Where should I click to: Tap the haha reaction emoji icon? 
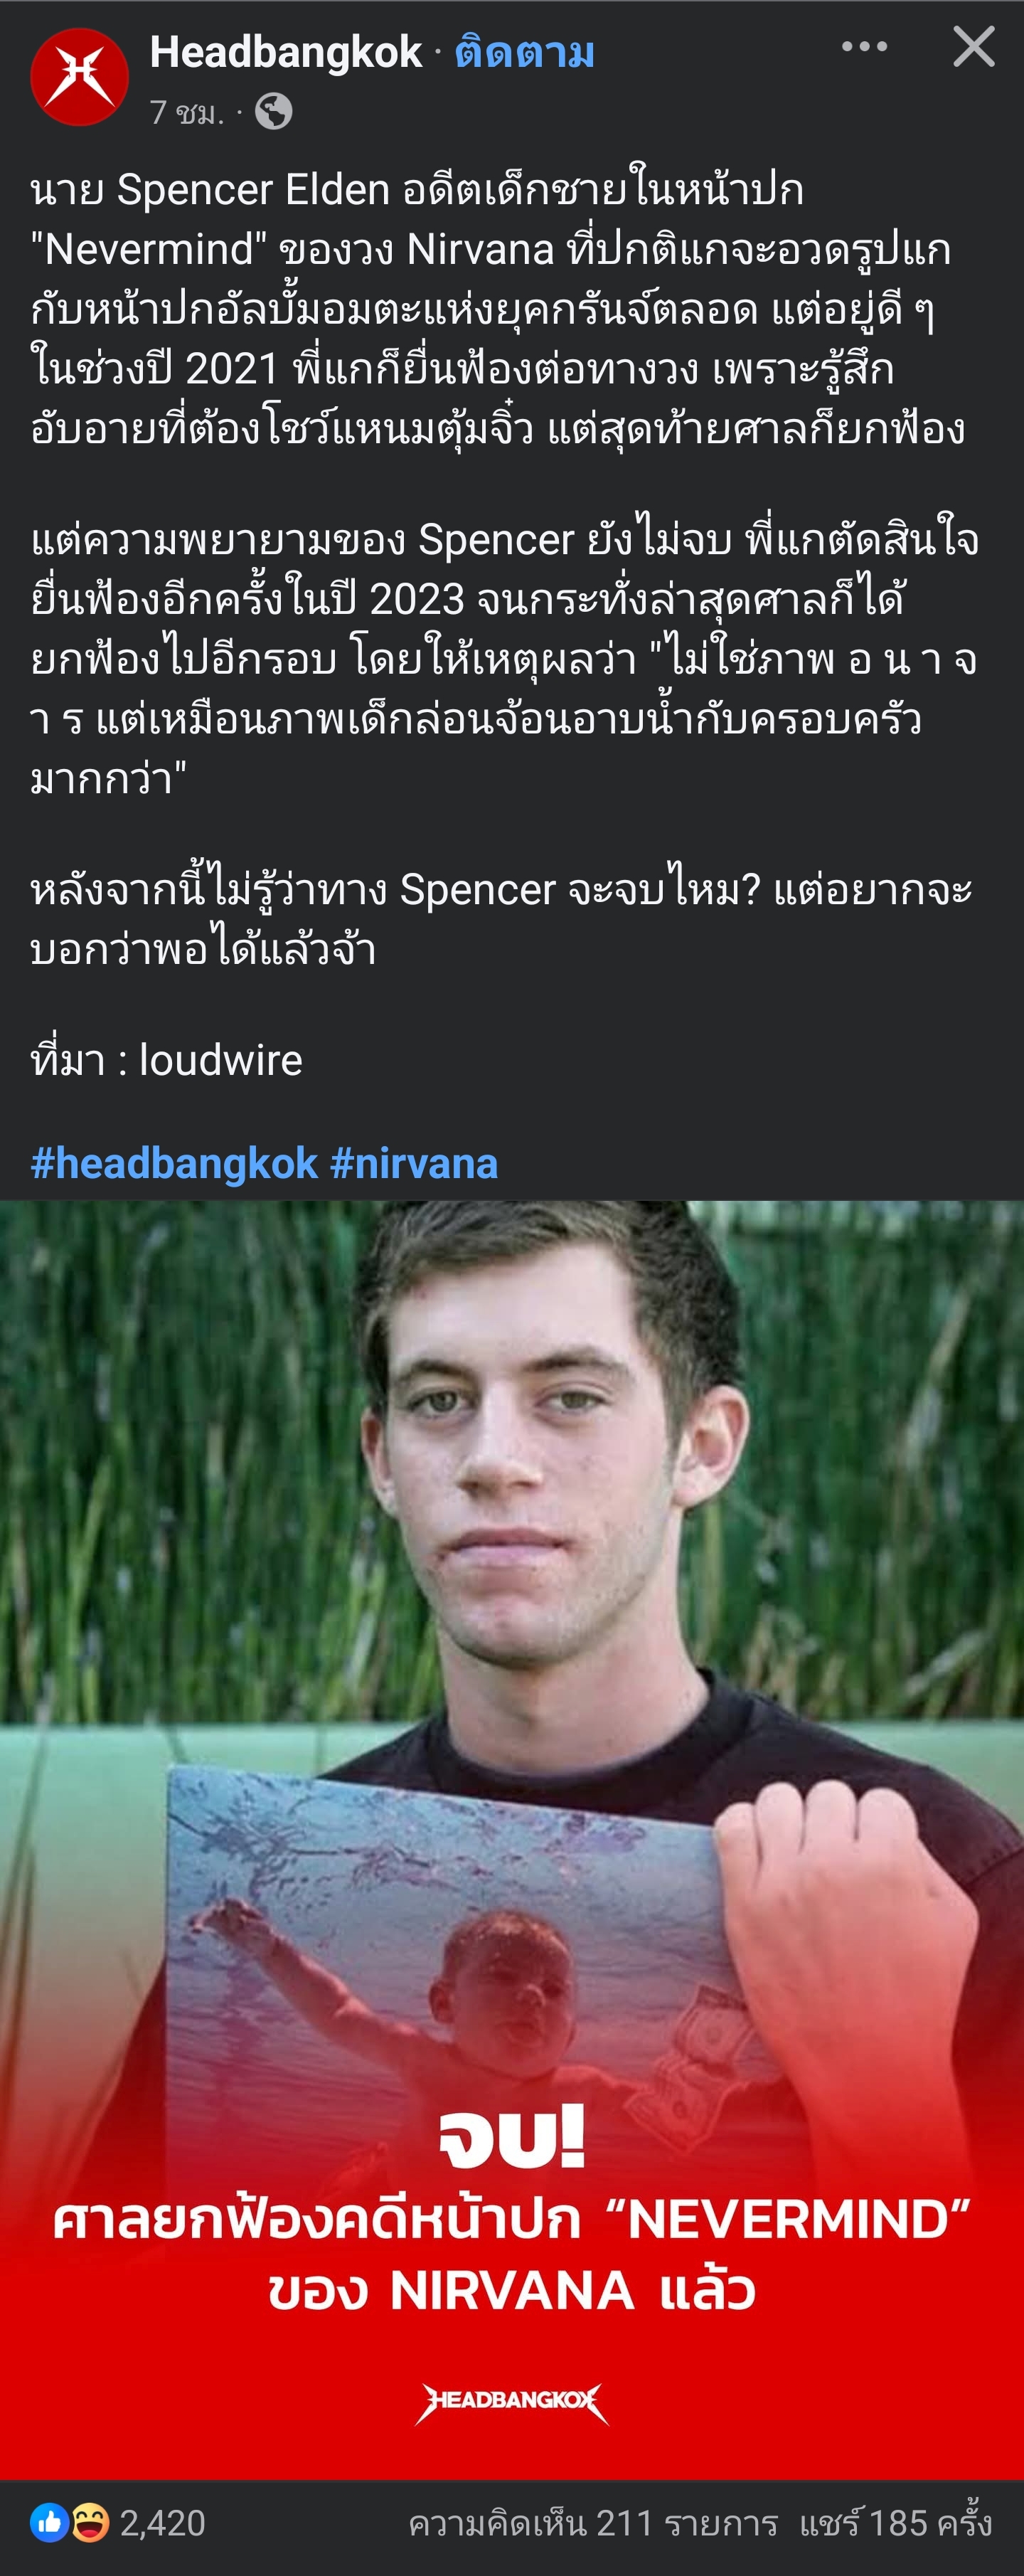coord(90,2523)
